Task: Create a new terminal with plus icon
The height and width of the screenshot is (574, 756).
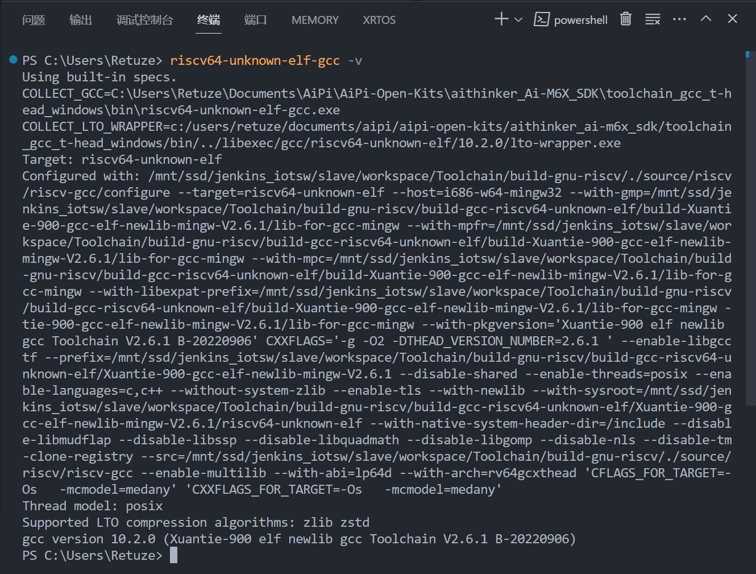Action: click(x=501, y=19)
